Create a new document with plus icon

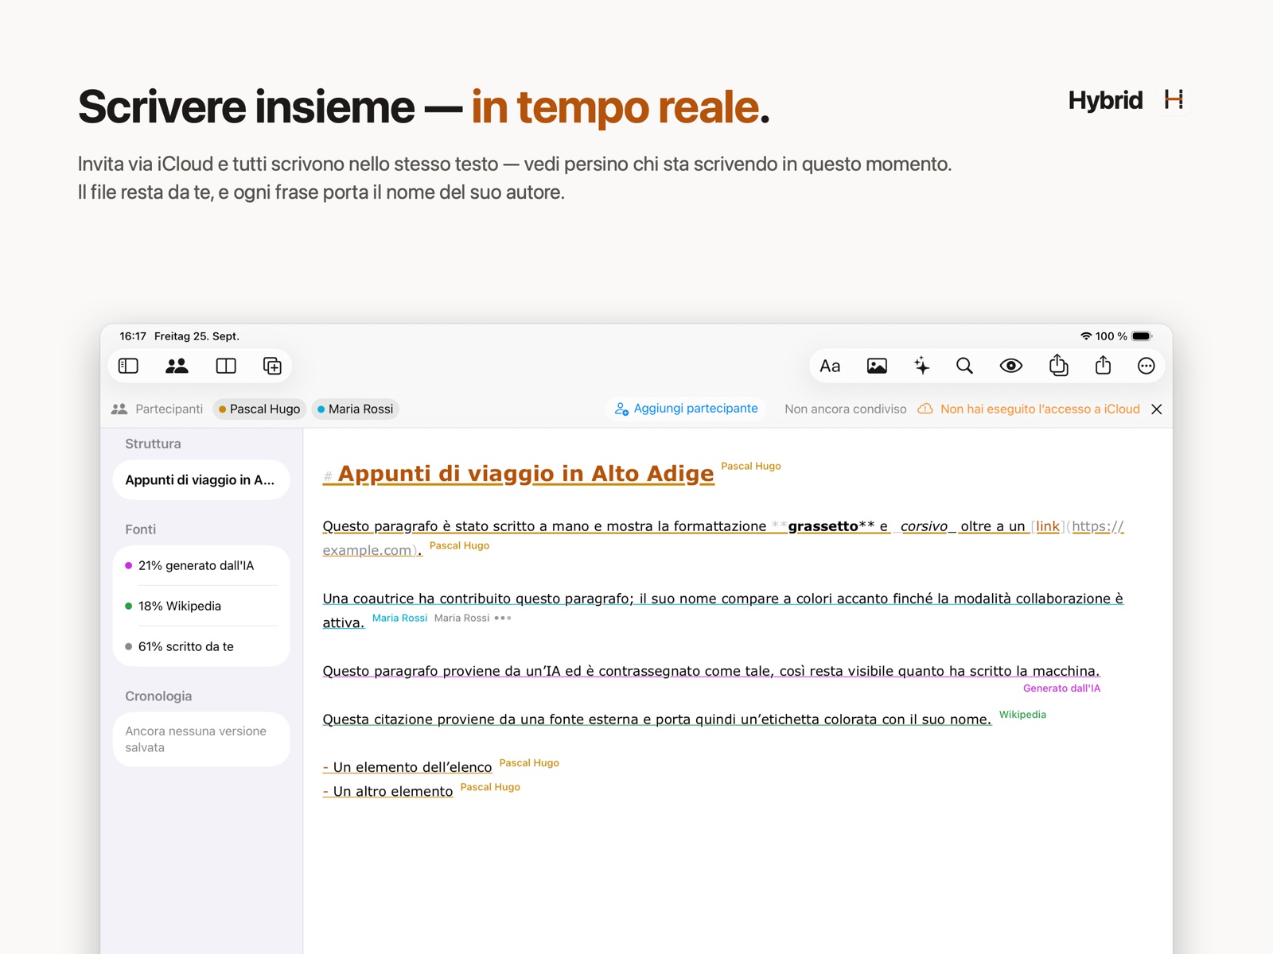tap(272, 366)
